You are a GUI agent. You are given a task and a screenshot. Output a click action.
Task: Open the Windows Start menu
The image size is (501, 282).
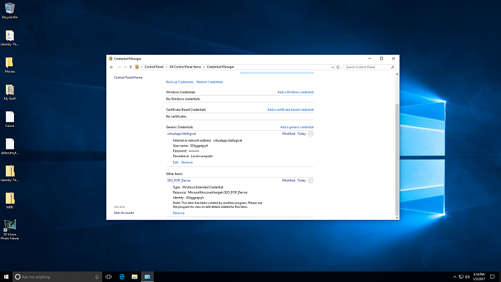[x=7, y=277]
